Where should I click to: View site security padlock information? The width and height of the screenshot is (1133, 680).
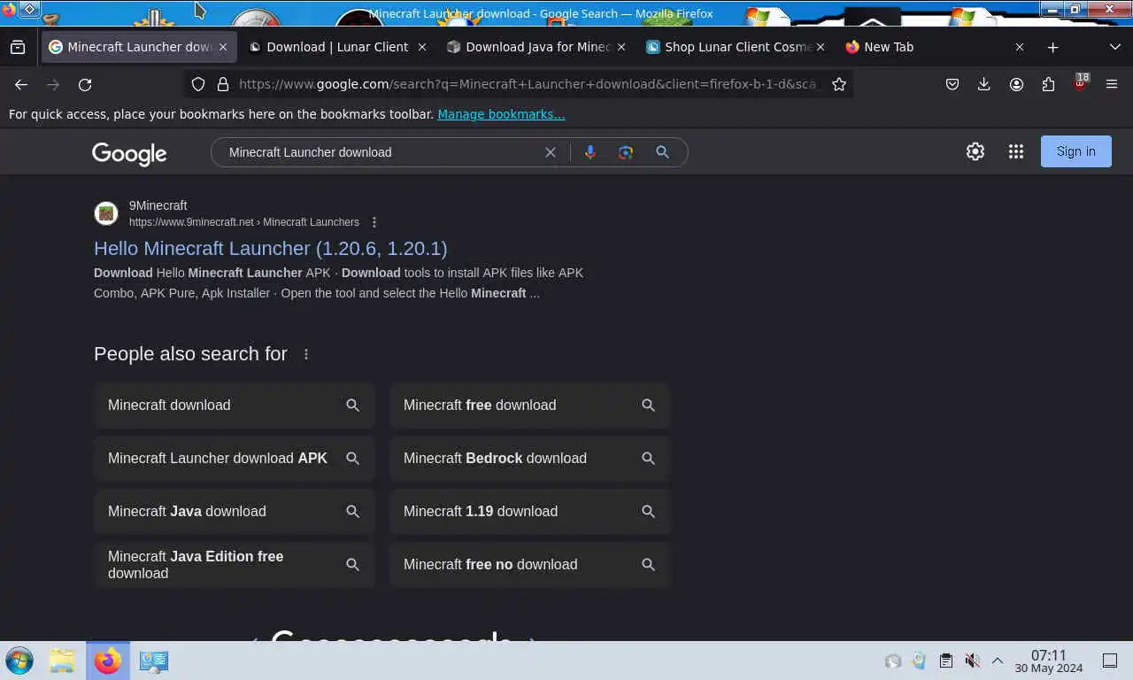tap(222, 84)
